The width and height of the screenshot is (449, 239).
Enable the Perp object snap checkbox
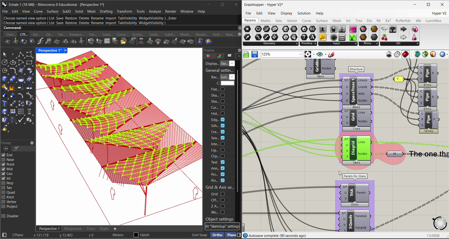[4, 183]
